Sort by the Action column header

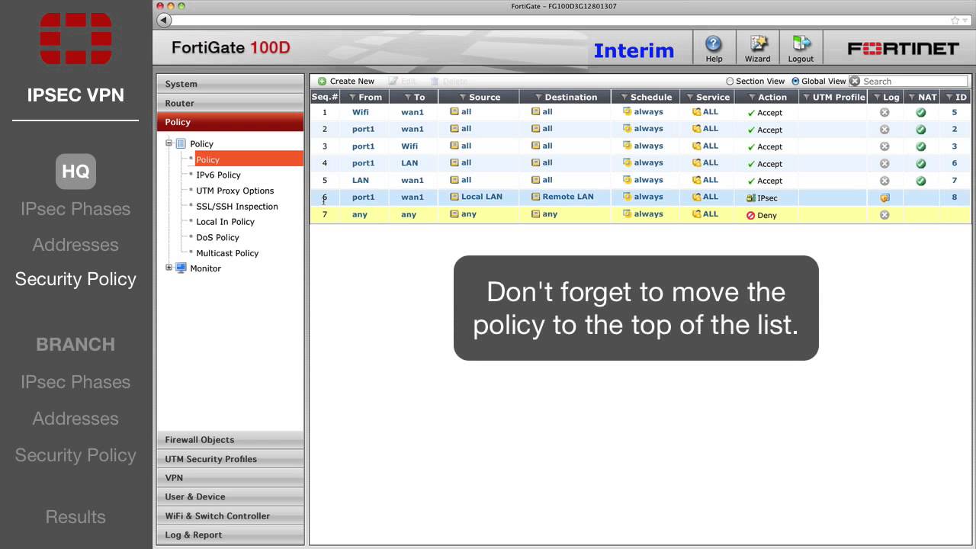(x=766, y=97)
